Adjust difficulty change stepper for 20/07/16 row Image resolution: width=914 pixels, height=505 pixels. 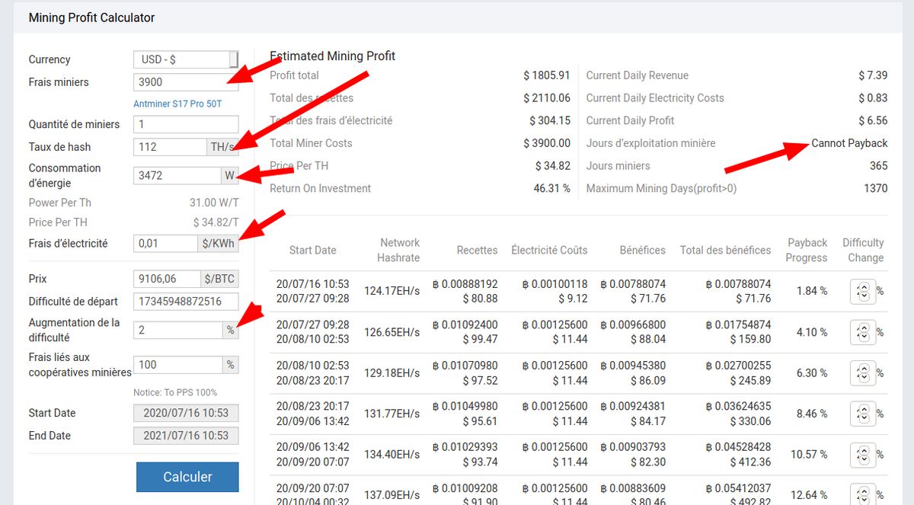tap(862, 292)
